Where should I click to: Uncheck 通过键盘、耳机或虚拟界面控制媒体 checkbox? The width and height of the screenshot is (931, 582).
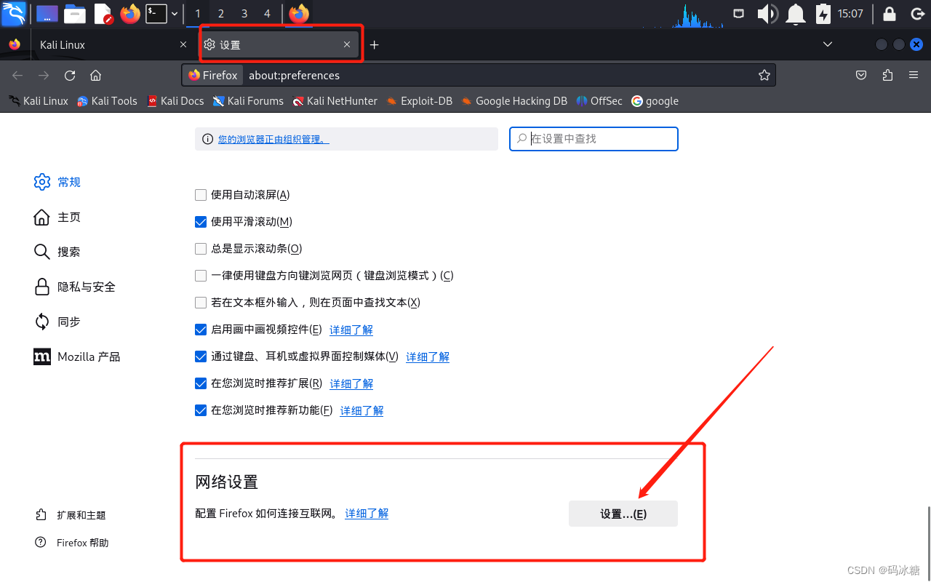coord(201,356)
